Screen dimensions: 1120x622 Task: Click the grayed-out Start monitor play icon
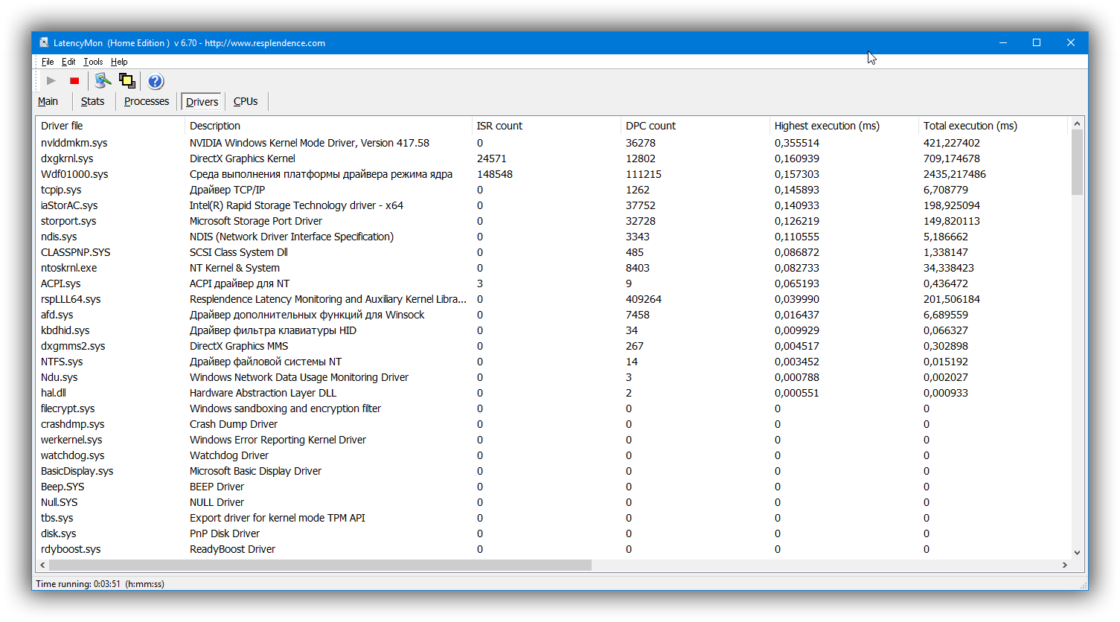pos(51,81)
